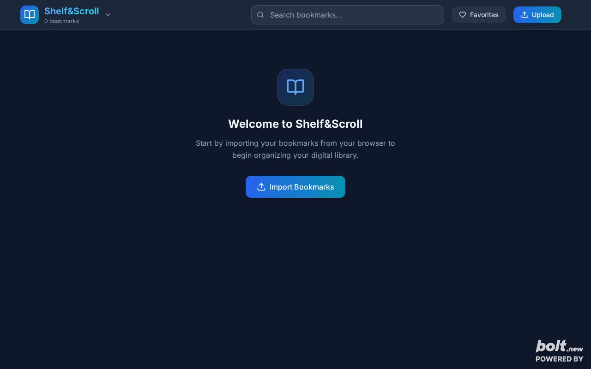Image resolution: width=591 pixels, height=369 pixels.
Task: Focus the Search bookmarks input field
Action: [348, 15]
